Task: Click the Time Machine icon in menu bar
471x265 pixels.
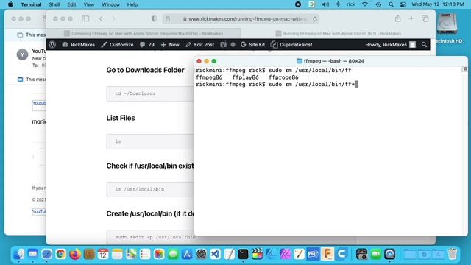Action: pyautogui.click(x=378, y=4)
